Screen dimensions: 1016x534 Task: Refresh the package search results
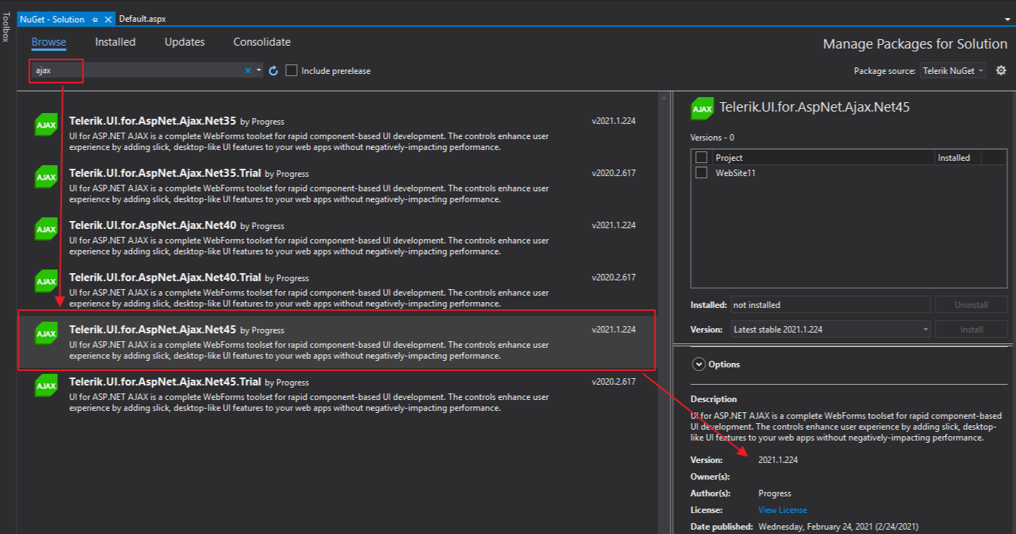273,70
